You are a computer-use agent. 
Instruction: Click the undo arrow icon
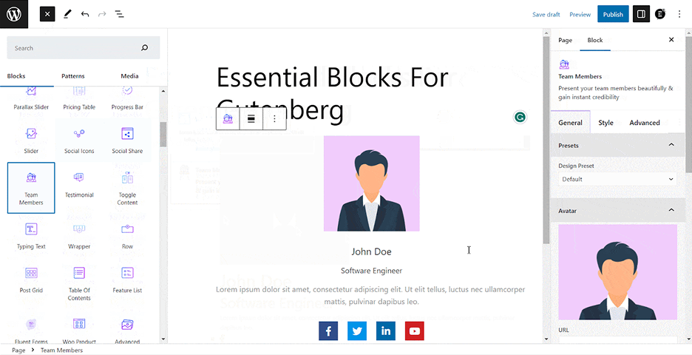(85, 14)
